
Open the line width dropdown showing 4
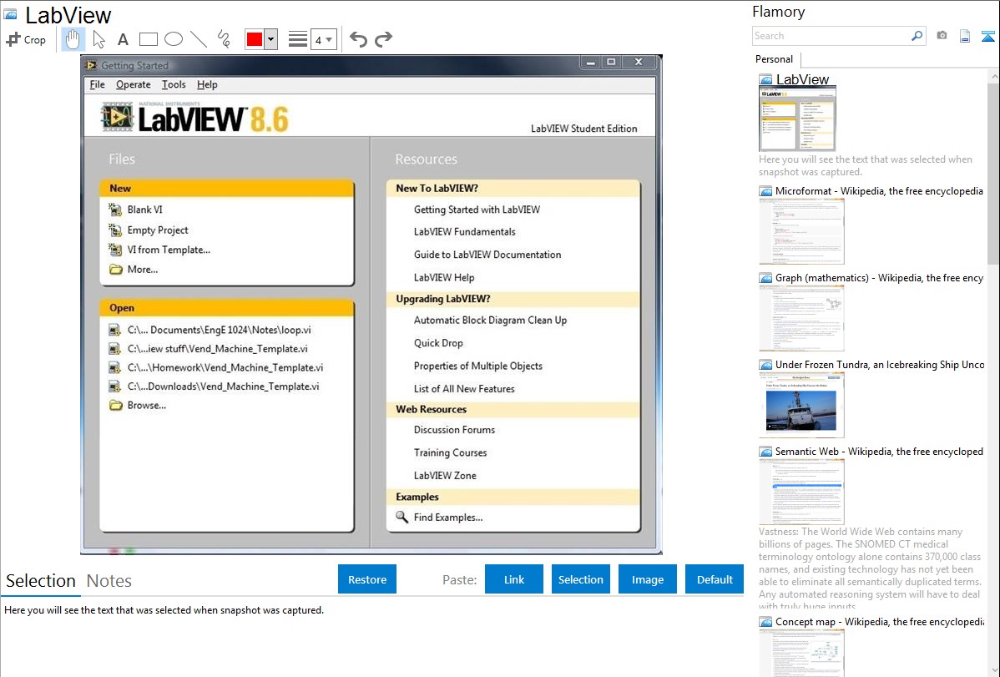[x=323, y=39]
